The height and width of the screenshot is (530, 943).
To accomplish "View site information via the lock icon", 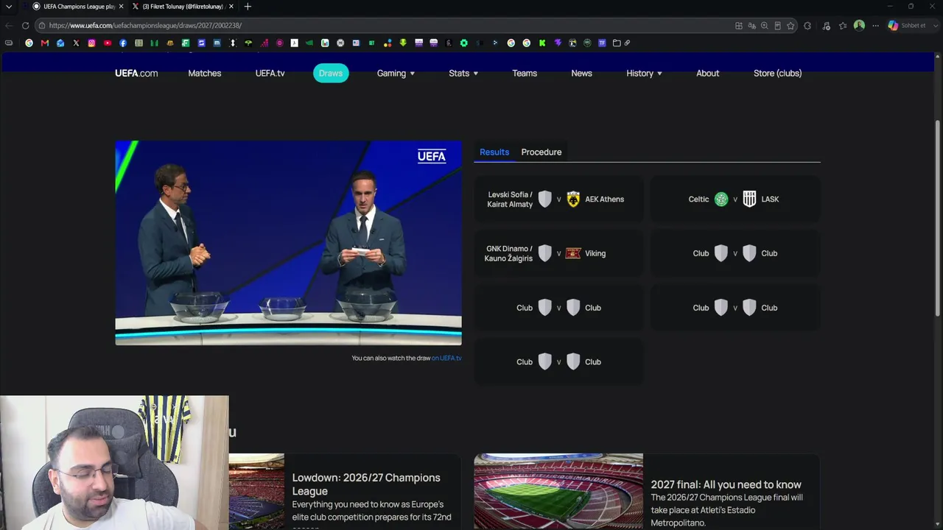I will (42, 26).
